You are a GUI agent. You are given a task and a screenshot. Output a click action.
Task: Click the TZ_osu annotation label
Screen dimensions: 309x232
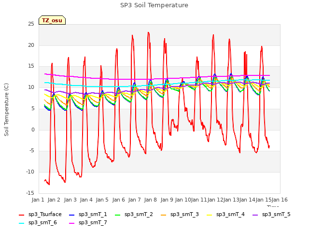[x=52, y=20]
